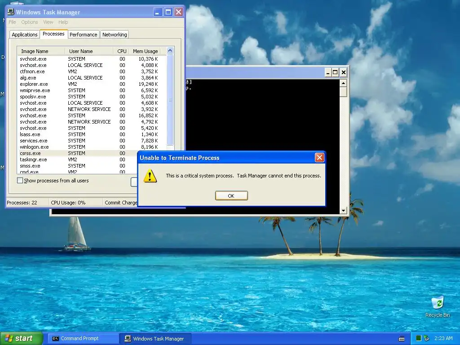
Task: Select the services.exe process
Action: click(92, 141)
